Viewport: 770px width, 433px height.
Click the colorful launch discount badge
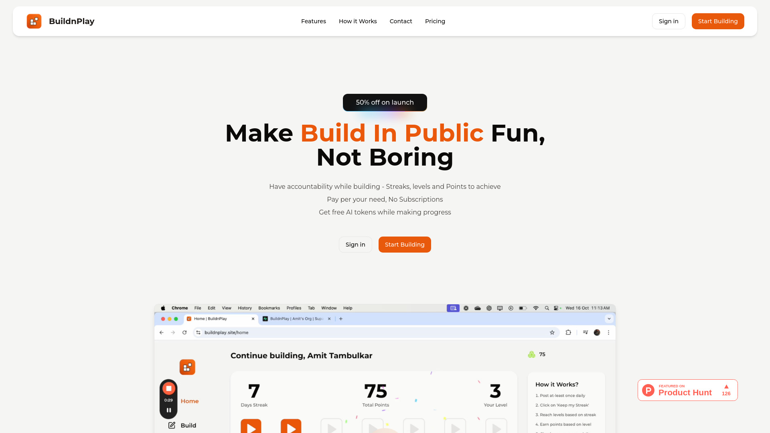pos(385,102)
